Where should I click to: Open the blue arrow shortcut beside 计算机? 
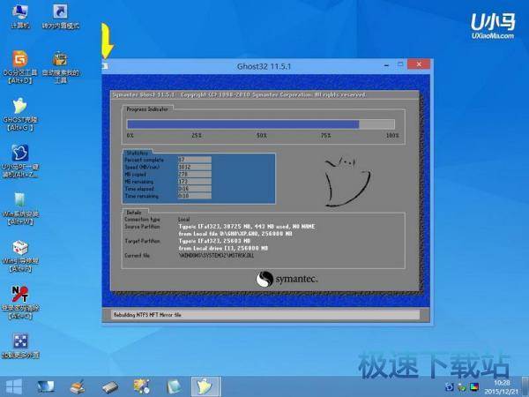tap(60, 16)
